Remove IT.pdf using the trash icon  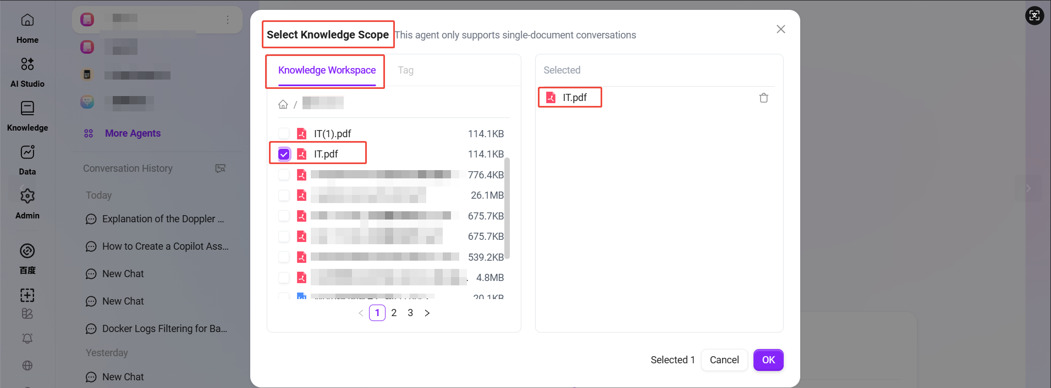point(763,97)
